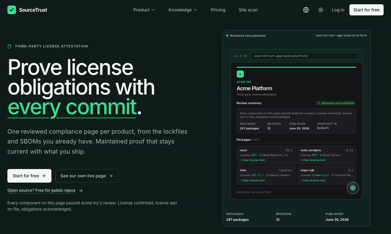
Task: Click the Product menu label
Action: click(141, 10)
